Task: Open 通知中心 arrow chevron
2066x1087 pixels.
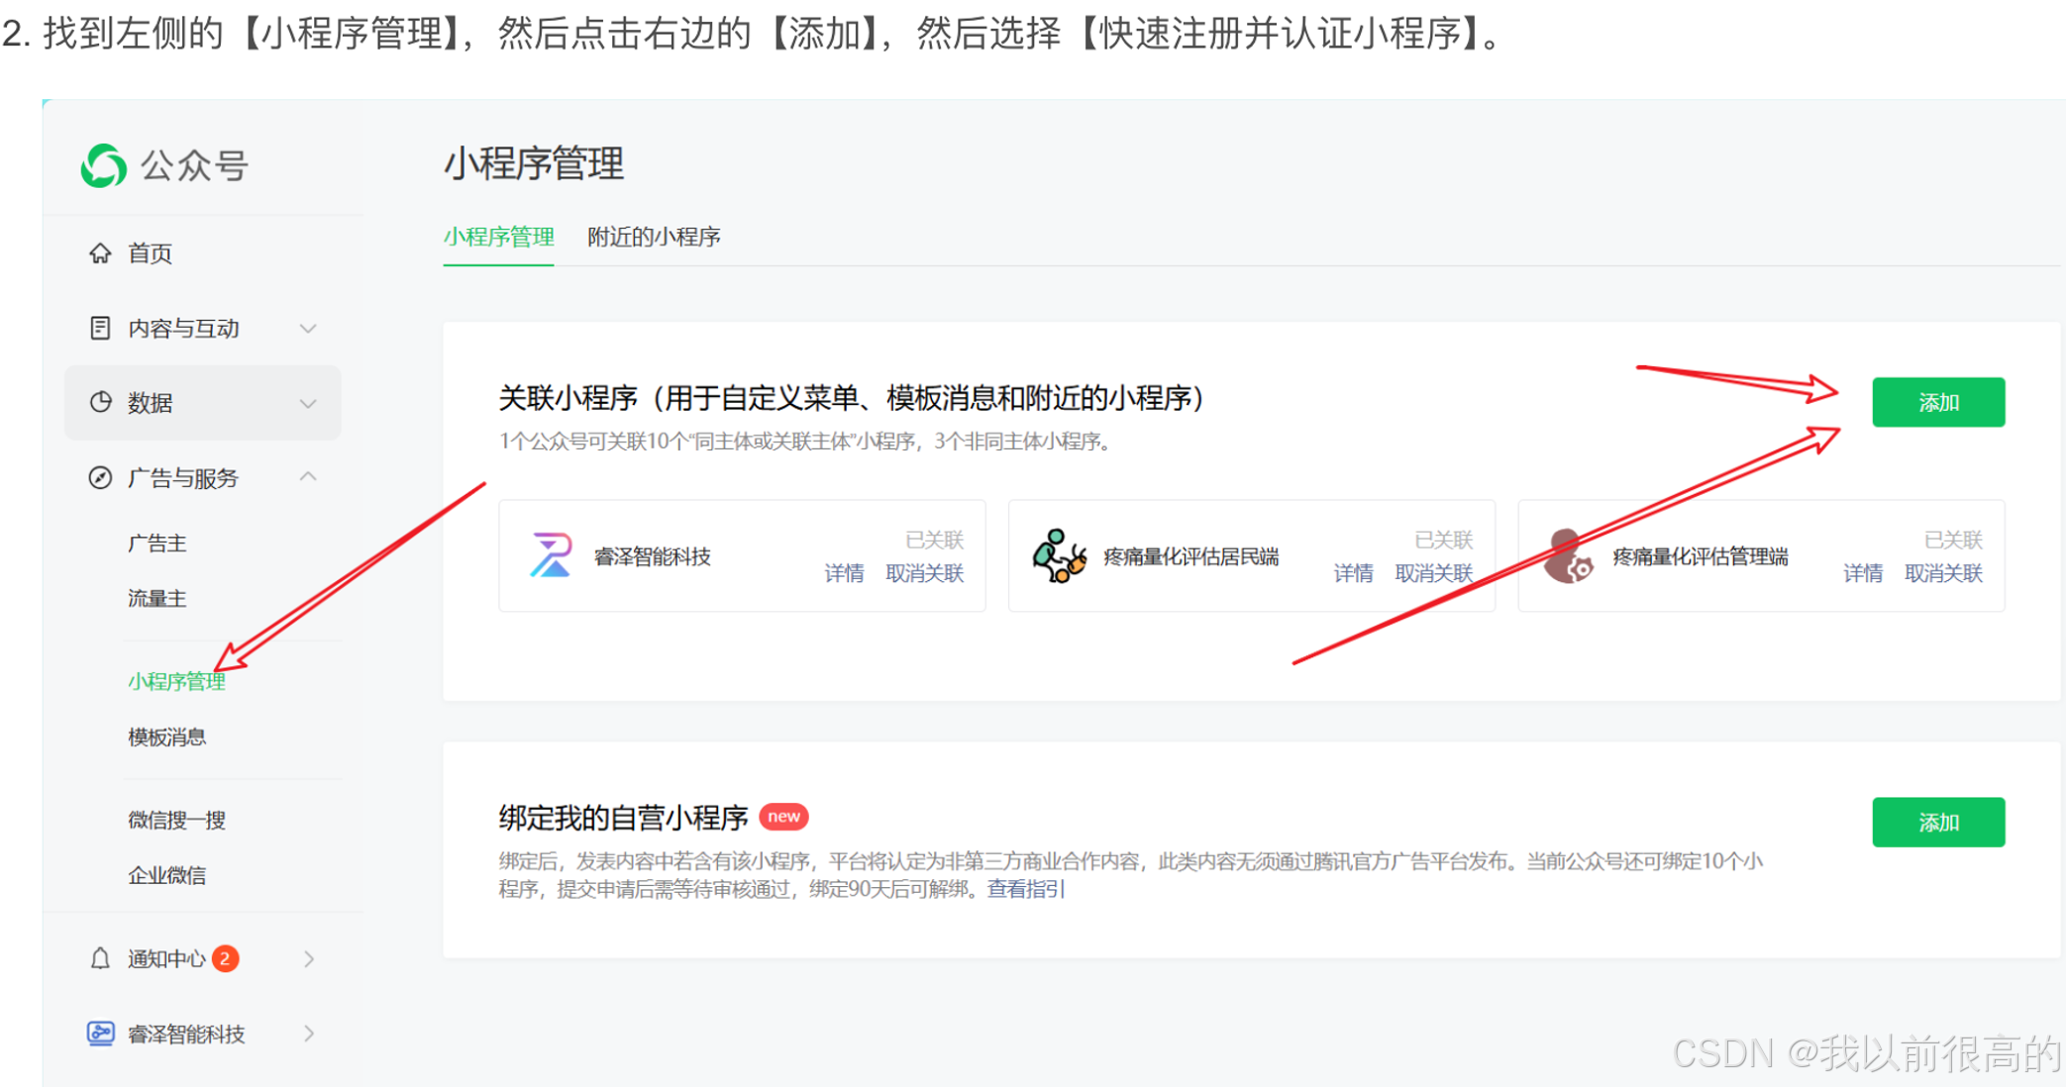Action: coord(309,958)
